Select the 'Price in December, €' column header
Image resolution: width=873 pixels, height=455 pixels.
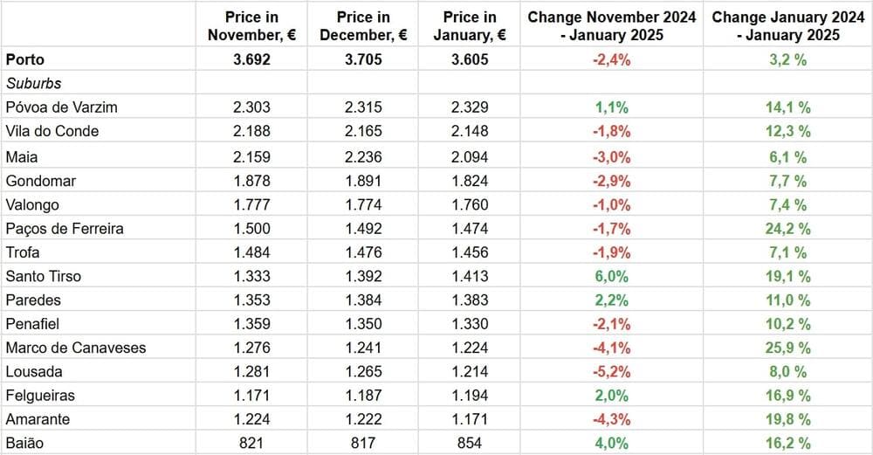pos(363,26)
